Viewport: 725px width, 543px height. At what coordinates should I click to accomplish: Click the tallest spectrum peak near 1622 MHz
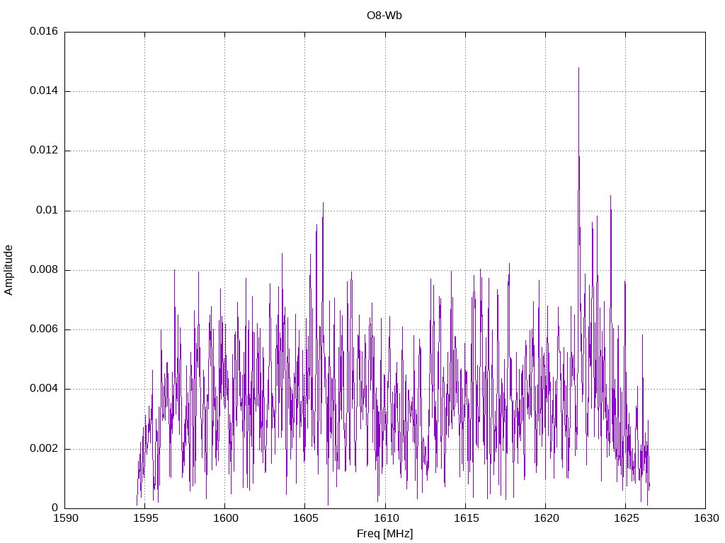pyautogui.click(x=578, y=69)
